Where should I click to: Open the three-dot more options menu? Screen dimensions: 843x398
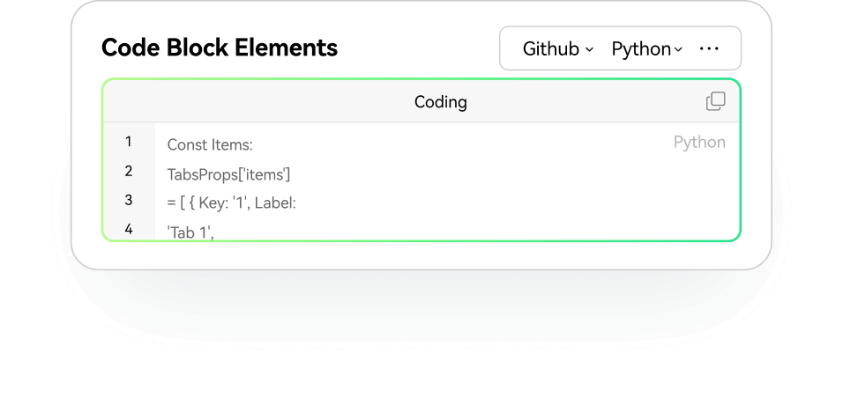709,48
